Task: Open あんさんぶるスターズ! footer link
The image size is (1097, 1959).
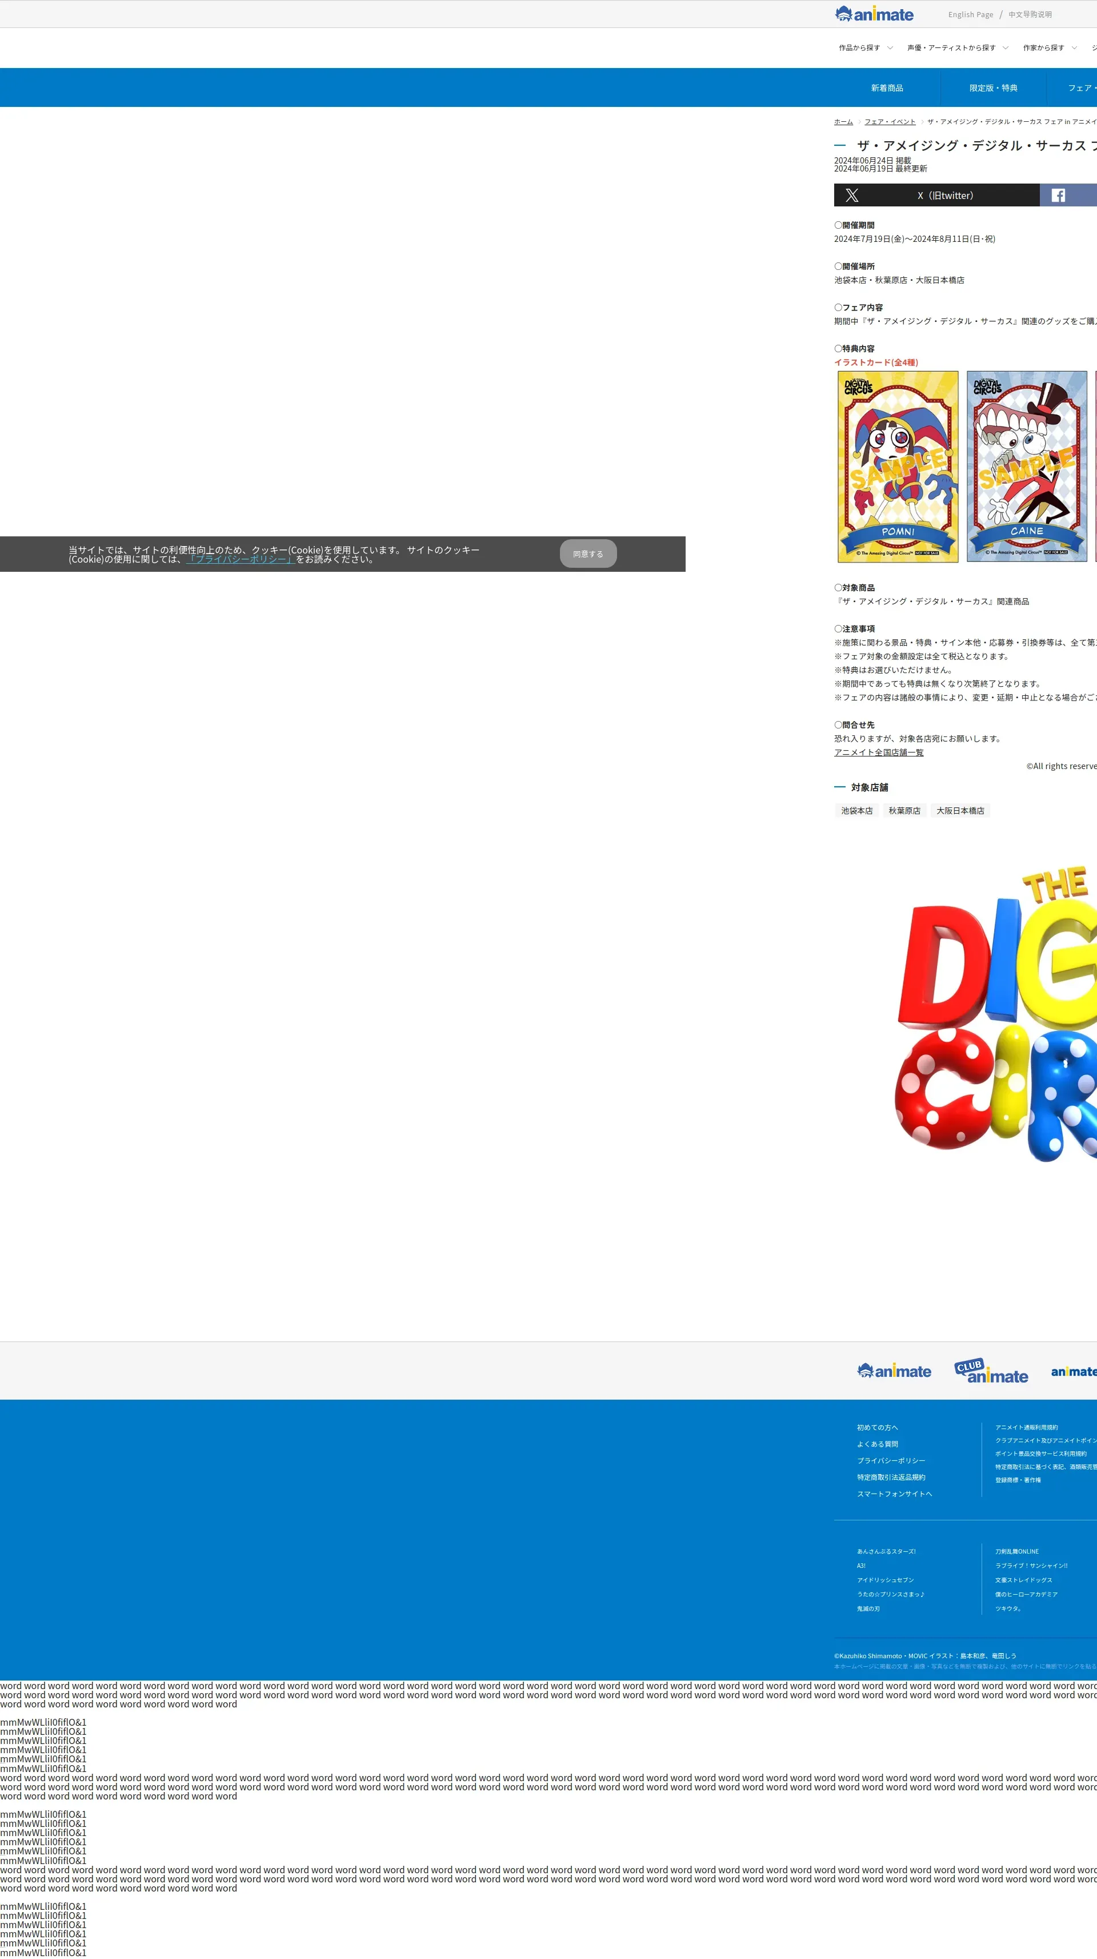Action: click(x=886, y=1551)
